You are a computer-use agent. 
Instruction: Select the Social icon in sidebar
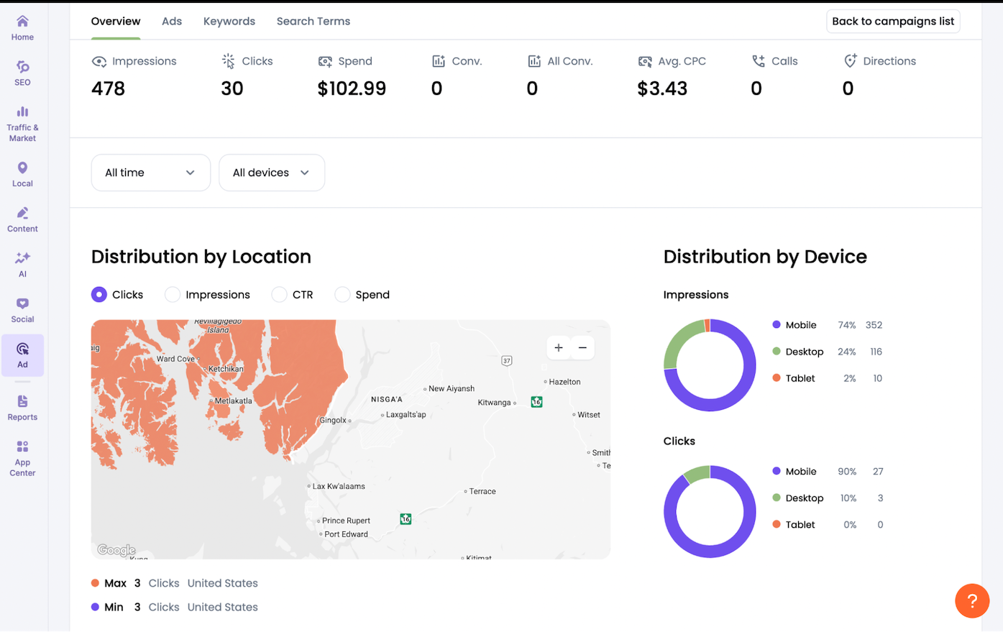(22, 308)
